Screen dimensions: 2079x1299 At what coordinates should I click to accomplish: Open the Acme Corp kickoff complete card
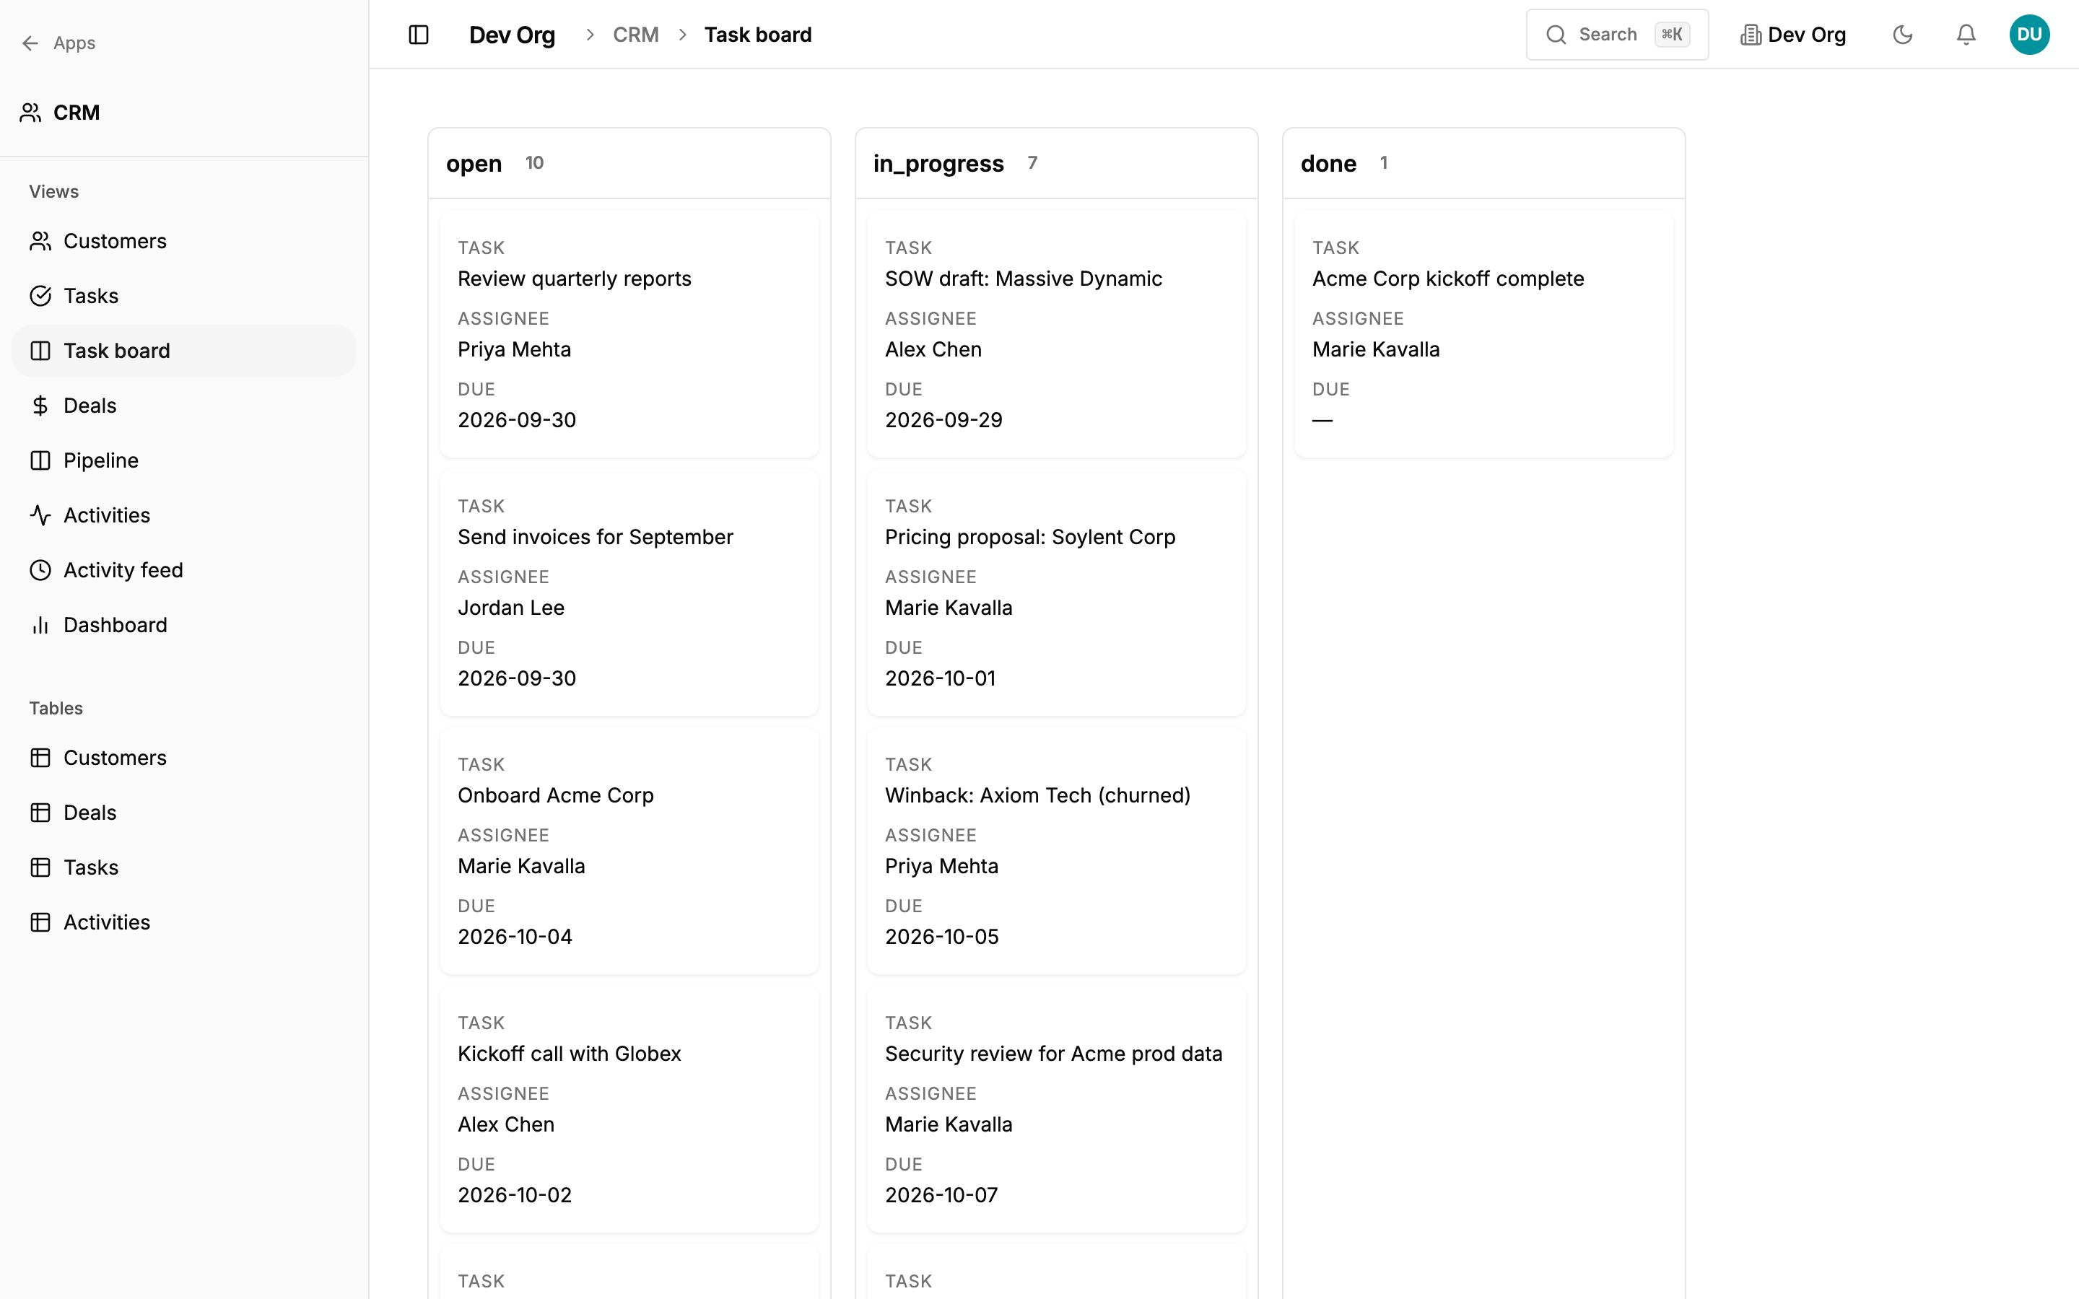[x=1483, y=334]
